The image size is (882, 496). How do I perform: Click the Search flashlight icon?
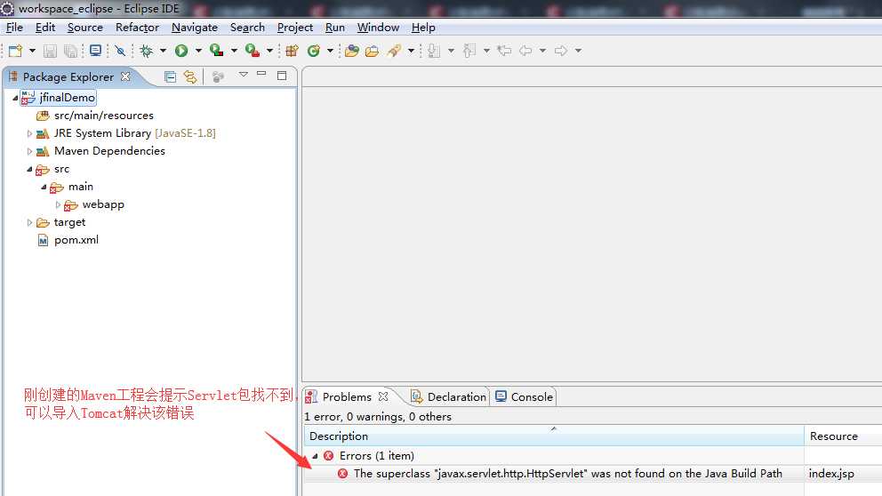tap(394, 51)
